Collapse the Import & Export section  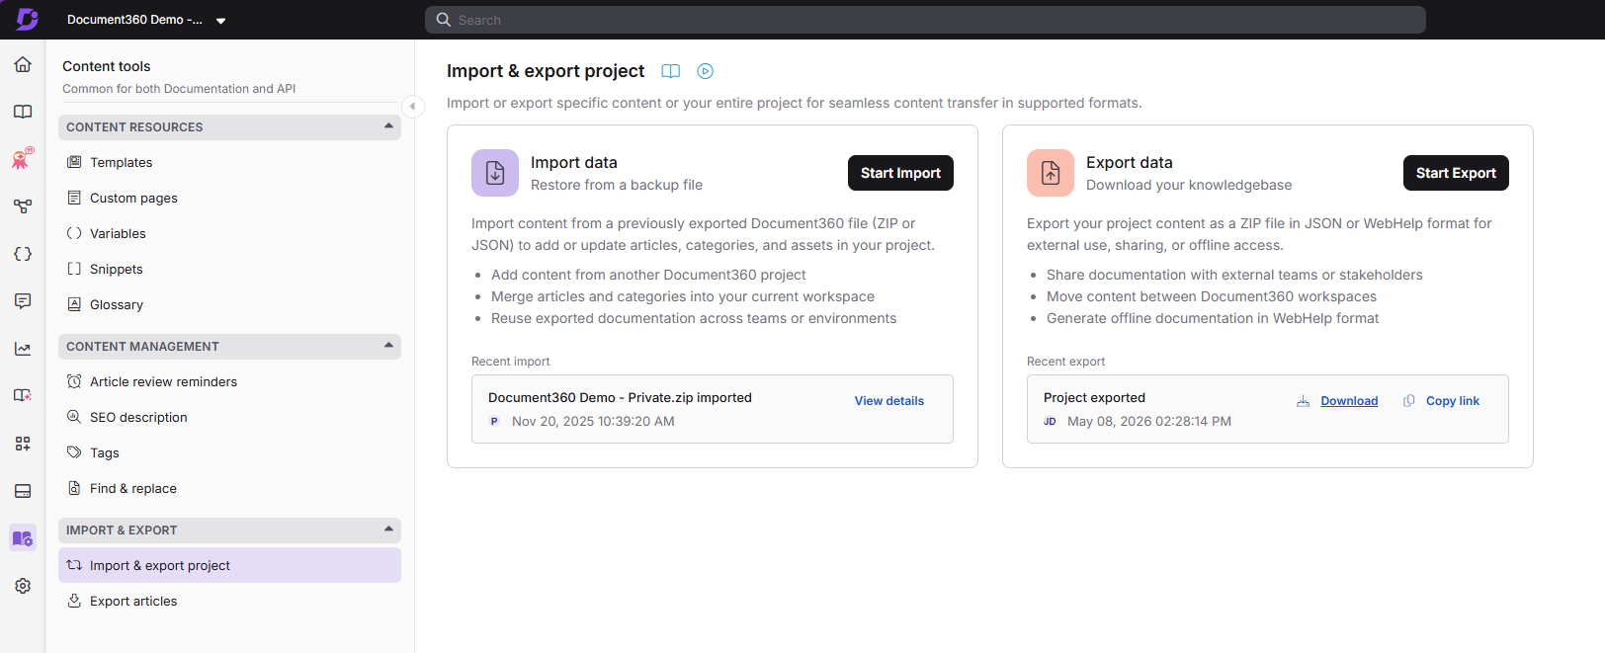coord(388,530)
